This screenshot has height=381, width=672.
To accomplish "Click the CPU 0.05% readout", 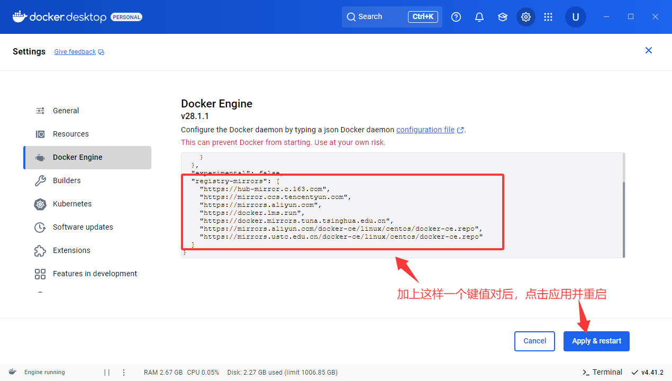I will coord(203,372).
